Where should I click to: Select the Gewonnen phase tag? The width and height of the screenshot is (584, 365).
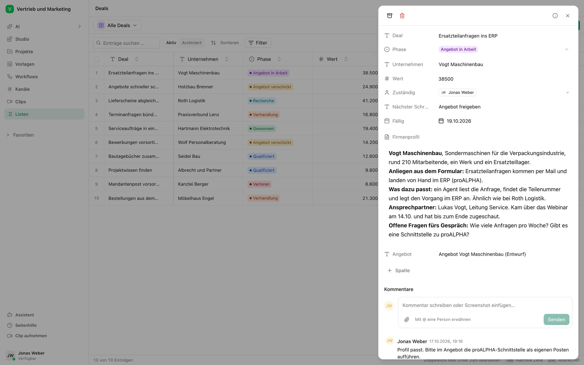[x=262, y=129]
